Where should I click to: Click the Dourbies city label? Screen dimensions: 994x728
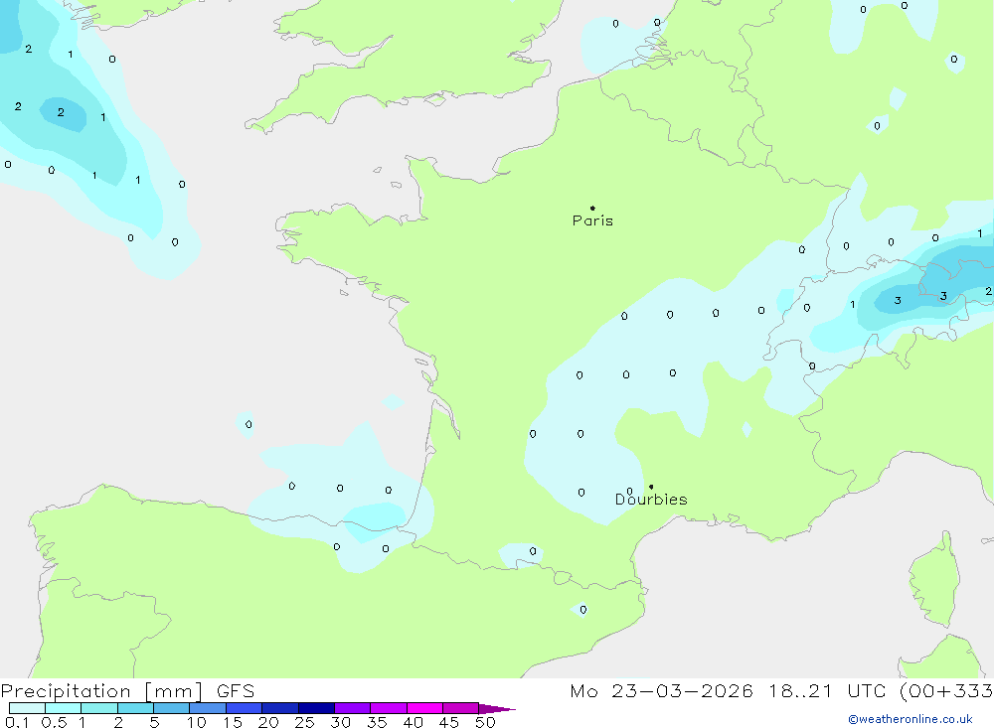651,500
